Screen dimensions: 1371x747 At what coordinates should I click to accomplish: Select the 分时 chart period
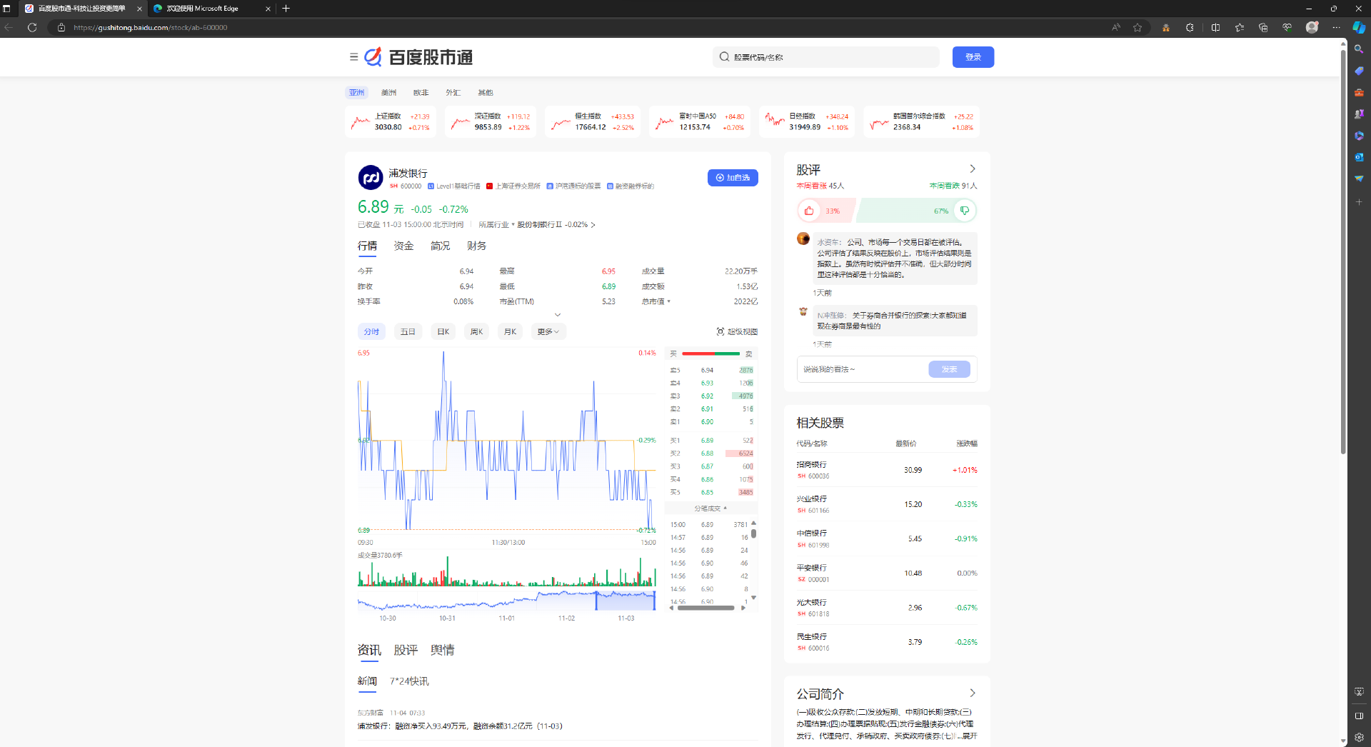371,331
